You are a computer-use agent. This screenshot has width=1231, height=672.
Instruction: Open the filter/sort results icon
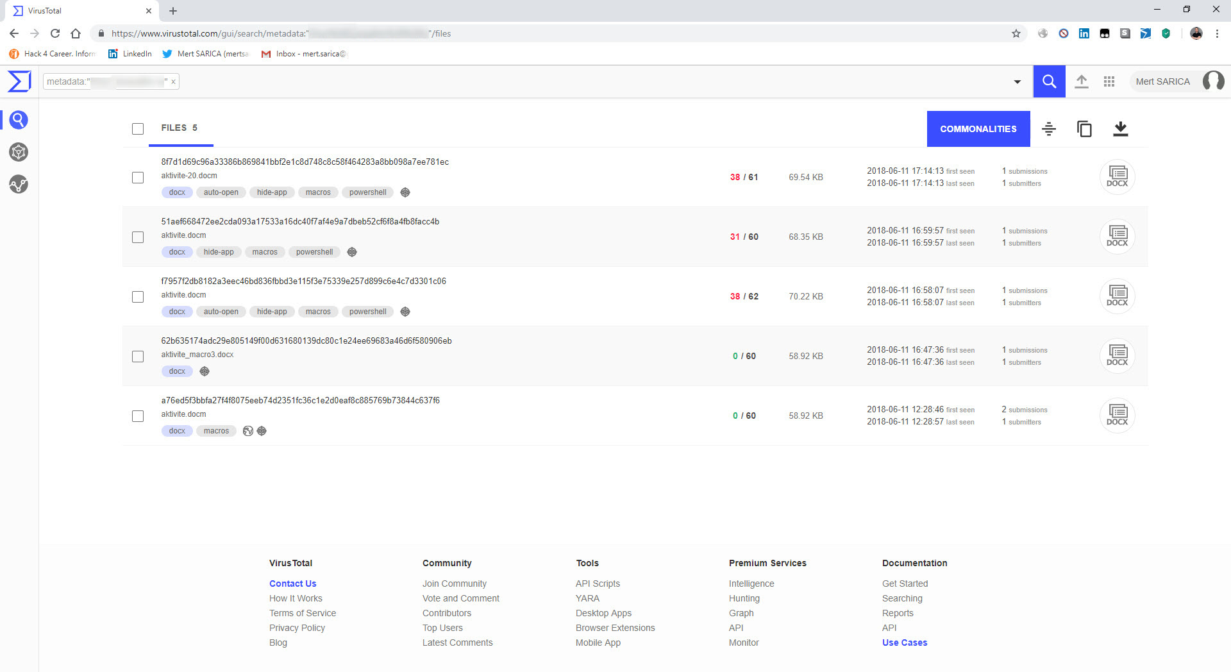[1049, 129]
